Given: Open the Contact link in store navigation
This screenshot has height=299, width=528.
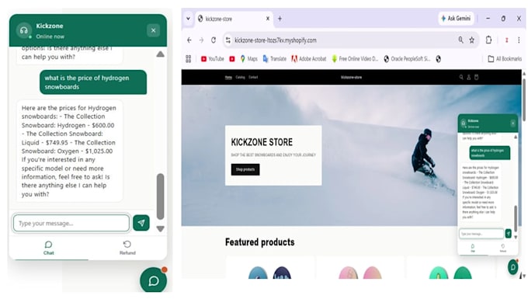Looking at the screenshot, I should pyautogui.click(x=253, y=77).
